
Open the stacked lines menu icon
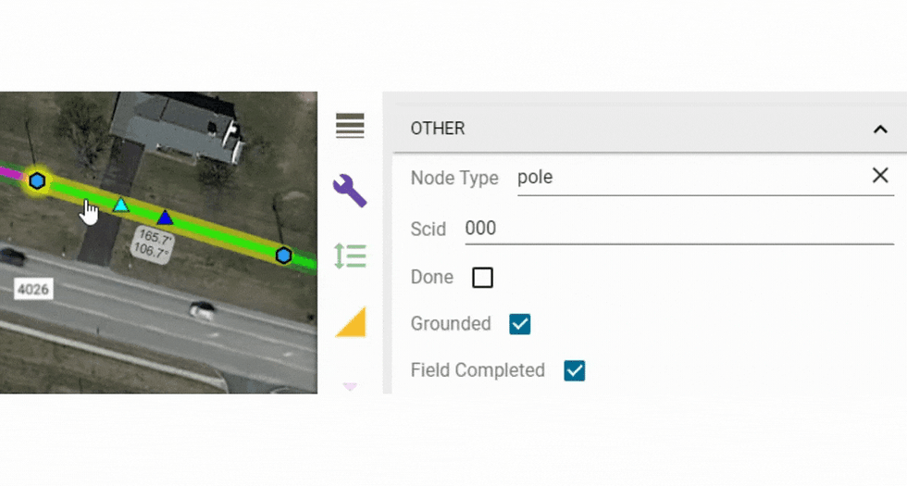[350, 126]
